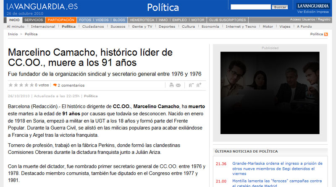Rate the article one star
The width and height of the screenshot is (336, 187).
(x=10, y=85)
